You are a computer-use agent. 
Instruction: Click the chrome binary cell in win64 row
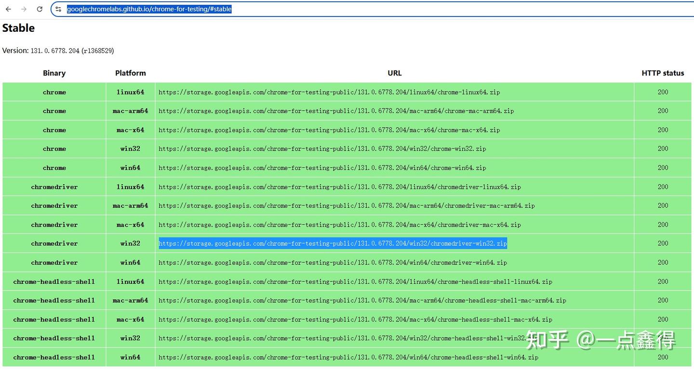pyautogui.click(x=54, y=168)
